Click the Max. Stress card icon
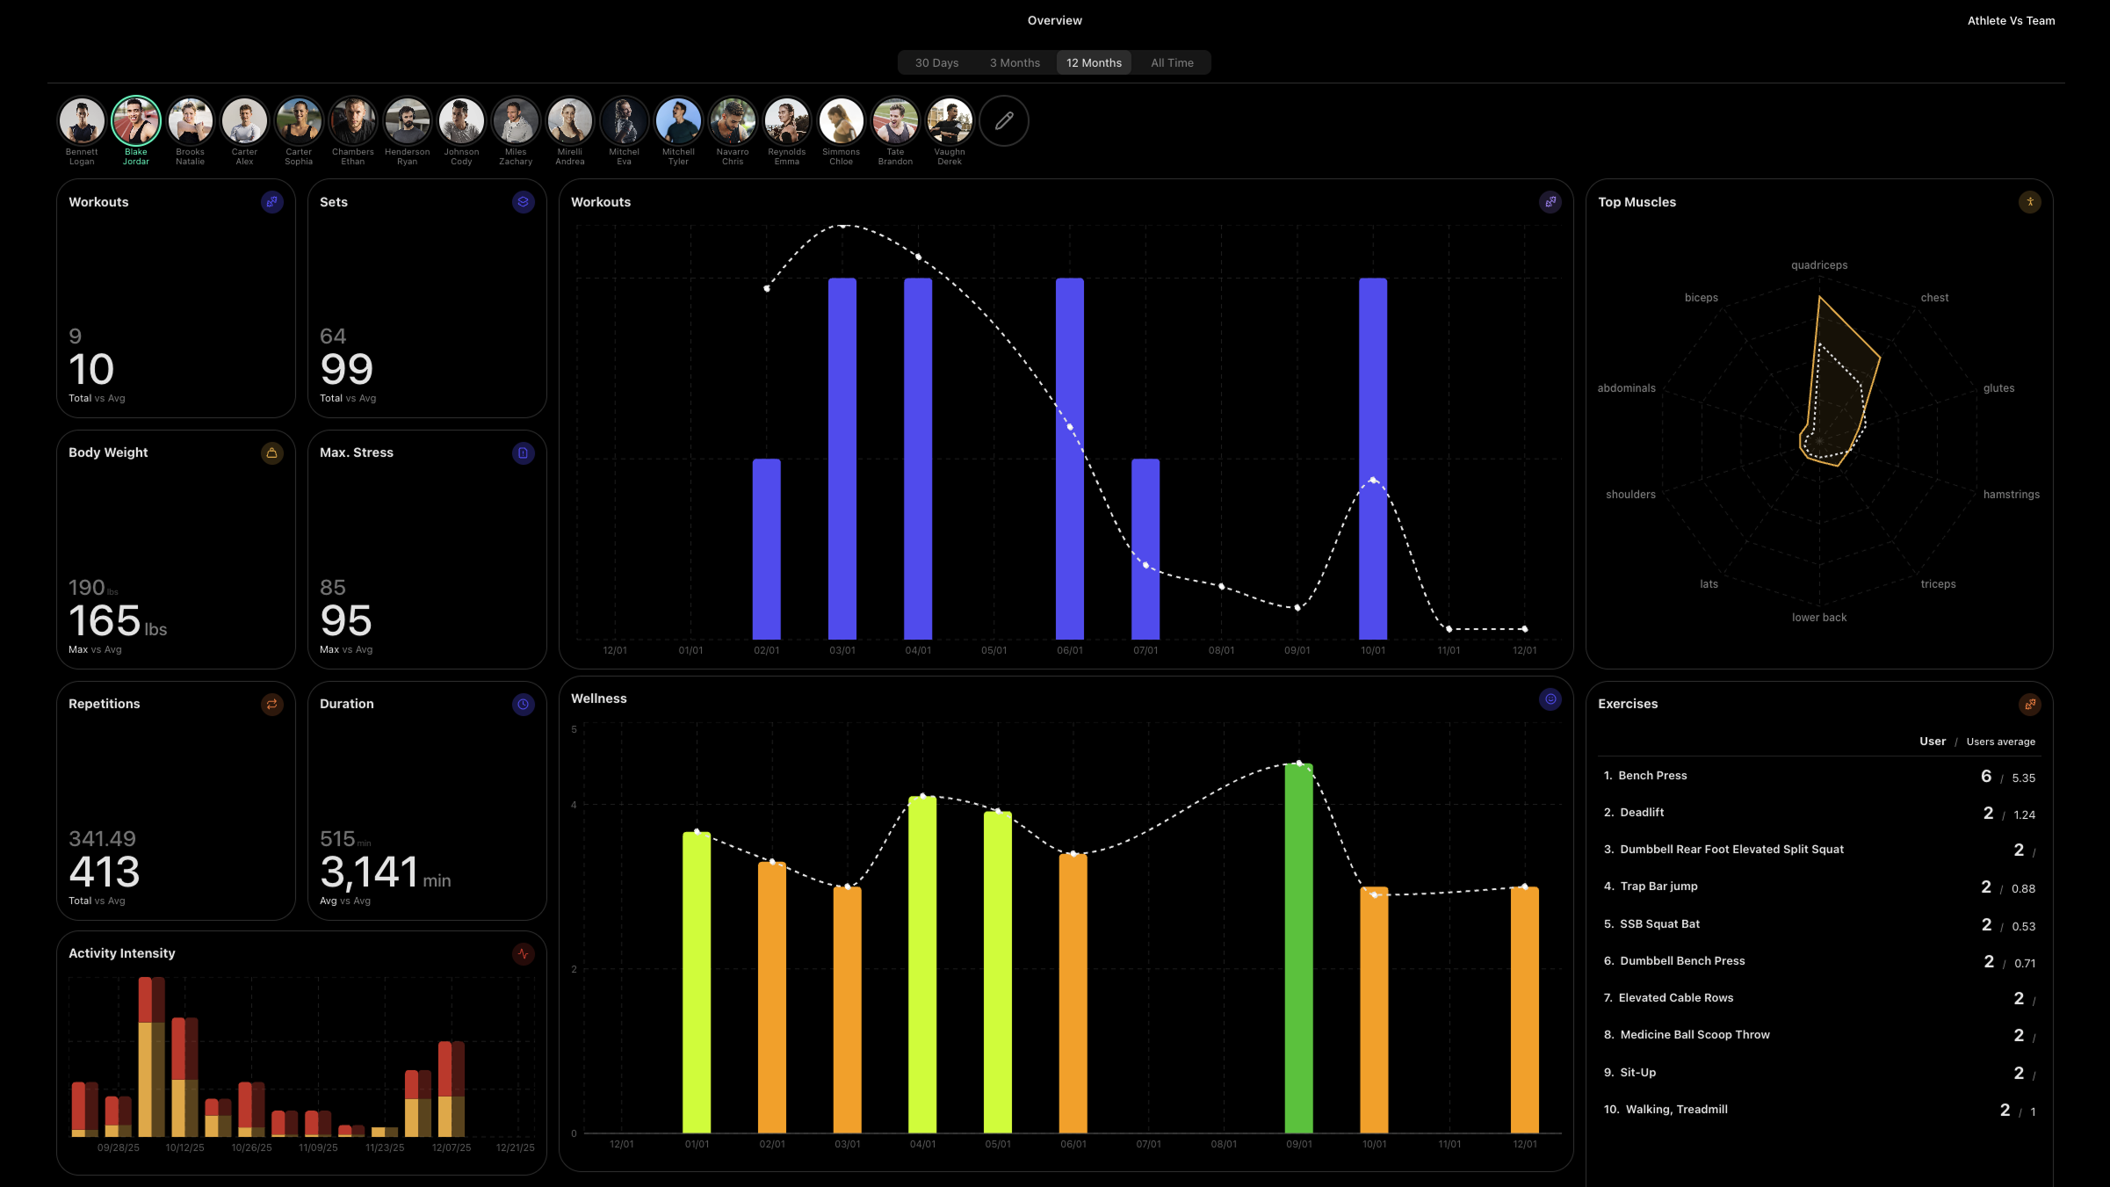The width and height of the screenshot is (2110, 1187). point(523,453)
